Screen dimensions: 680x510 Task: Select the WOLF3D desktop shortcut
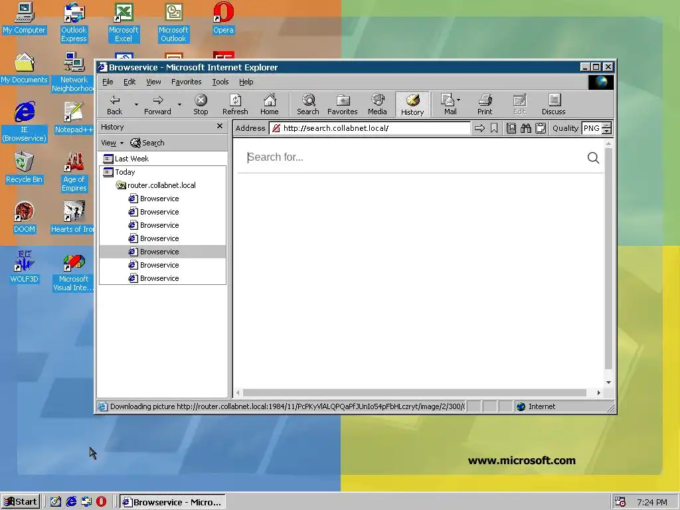coord(24,267)
